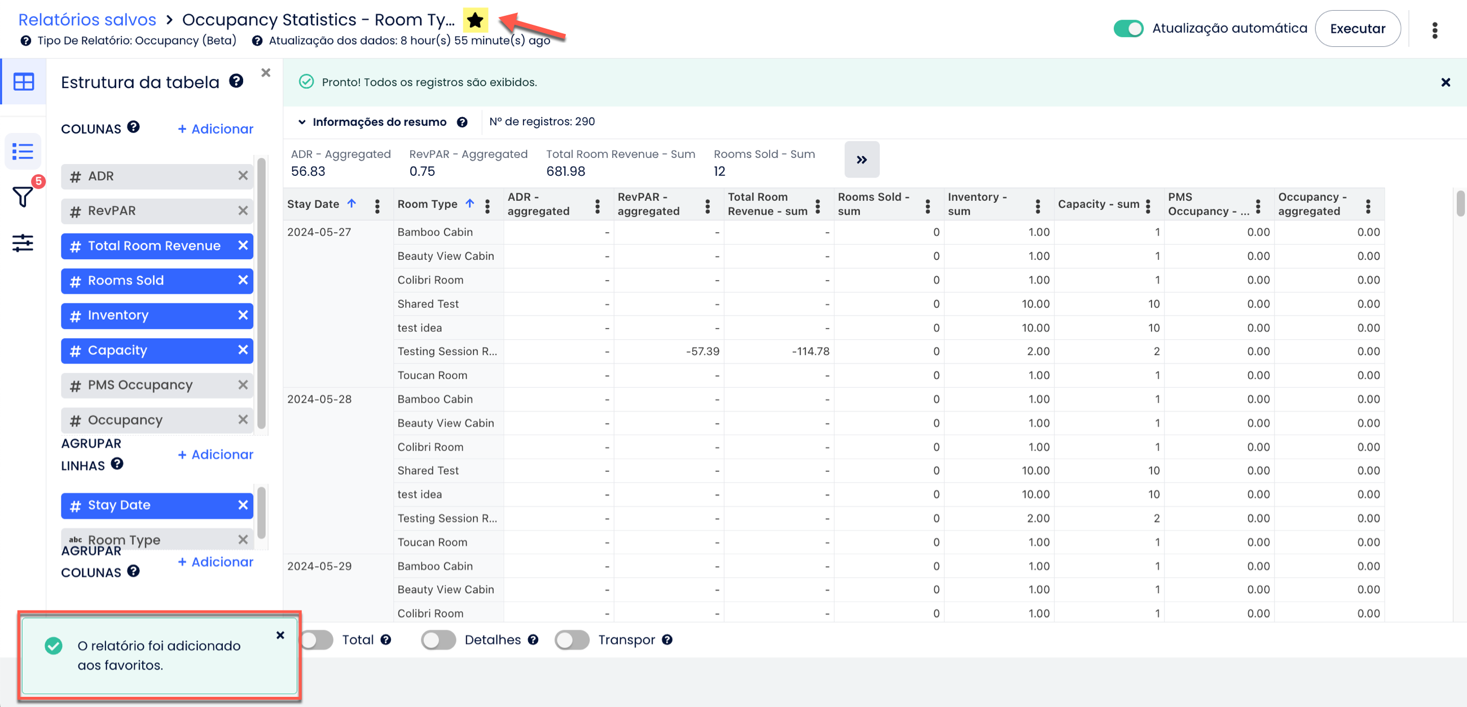Expand more summary metrics with double chevron

[x=861, y=160]
